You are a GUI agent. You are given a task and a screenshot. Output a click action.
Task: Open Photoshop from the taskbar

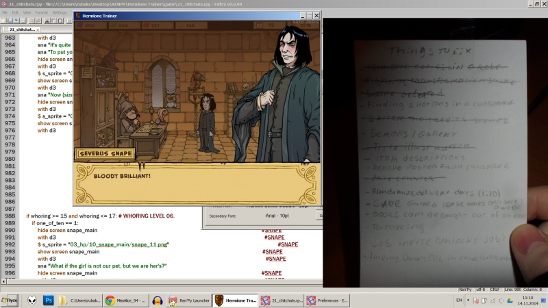coord(48,300)
